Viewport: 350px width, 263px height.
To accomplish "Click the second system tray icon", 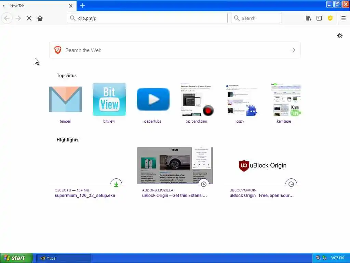I will click(325, 258).
